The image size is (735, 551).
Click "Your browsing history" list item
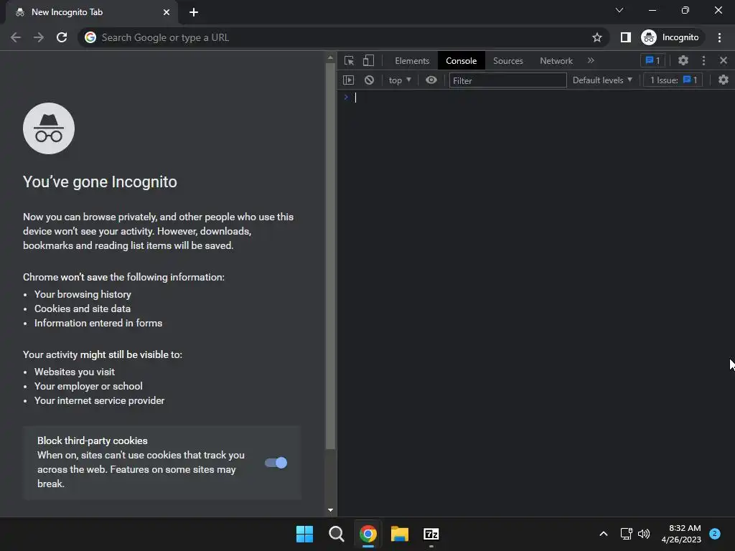[x=83, y=294]
